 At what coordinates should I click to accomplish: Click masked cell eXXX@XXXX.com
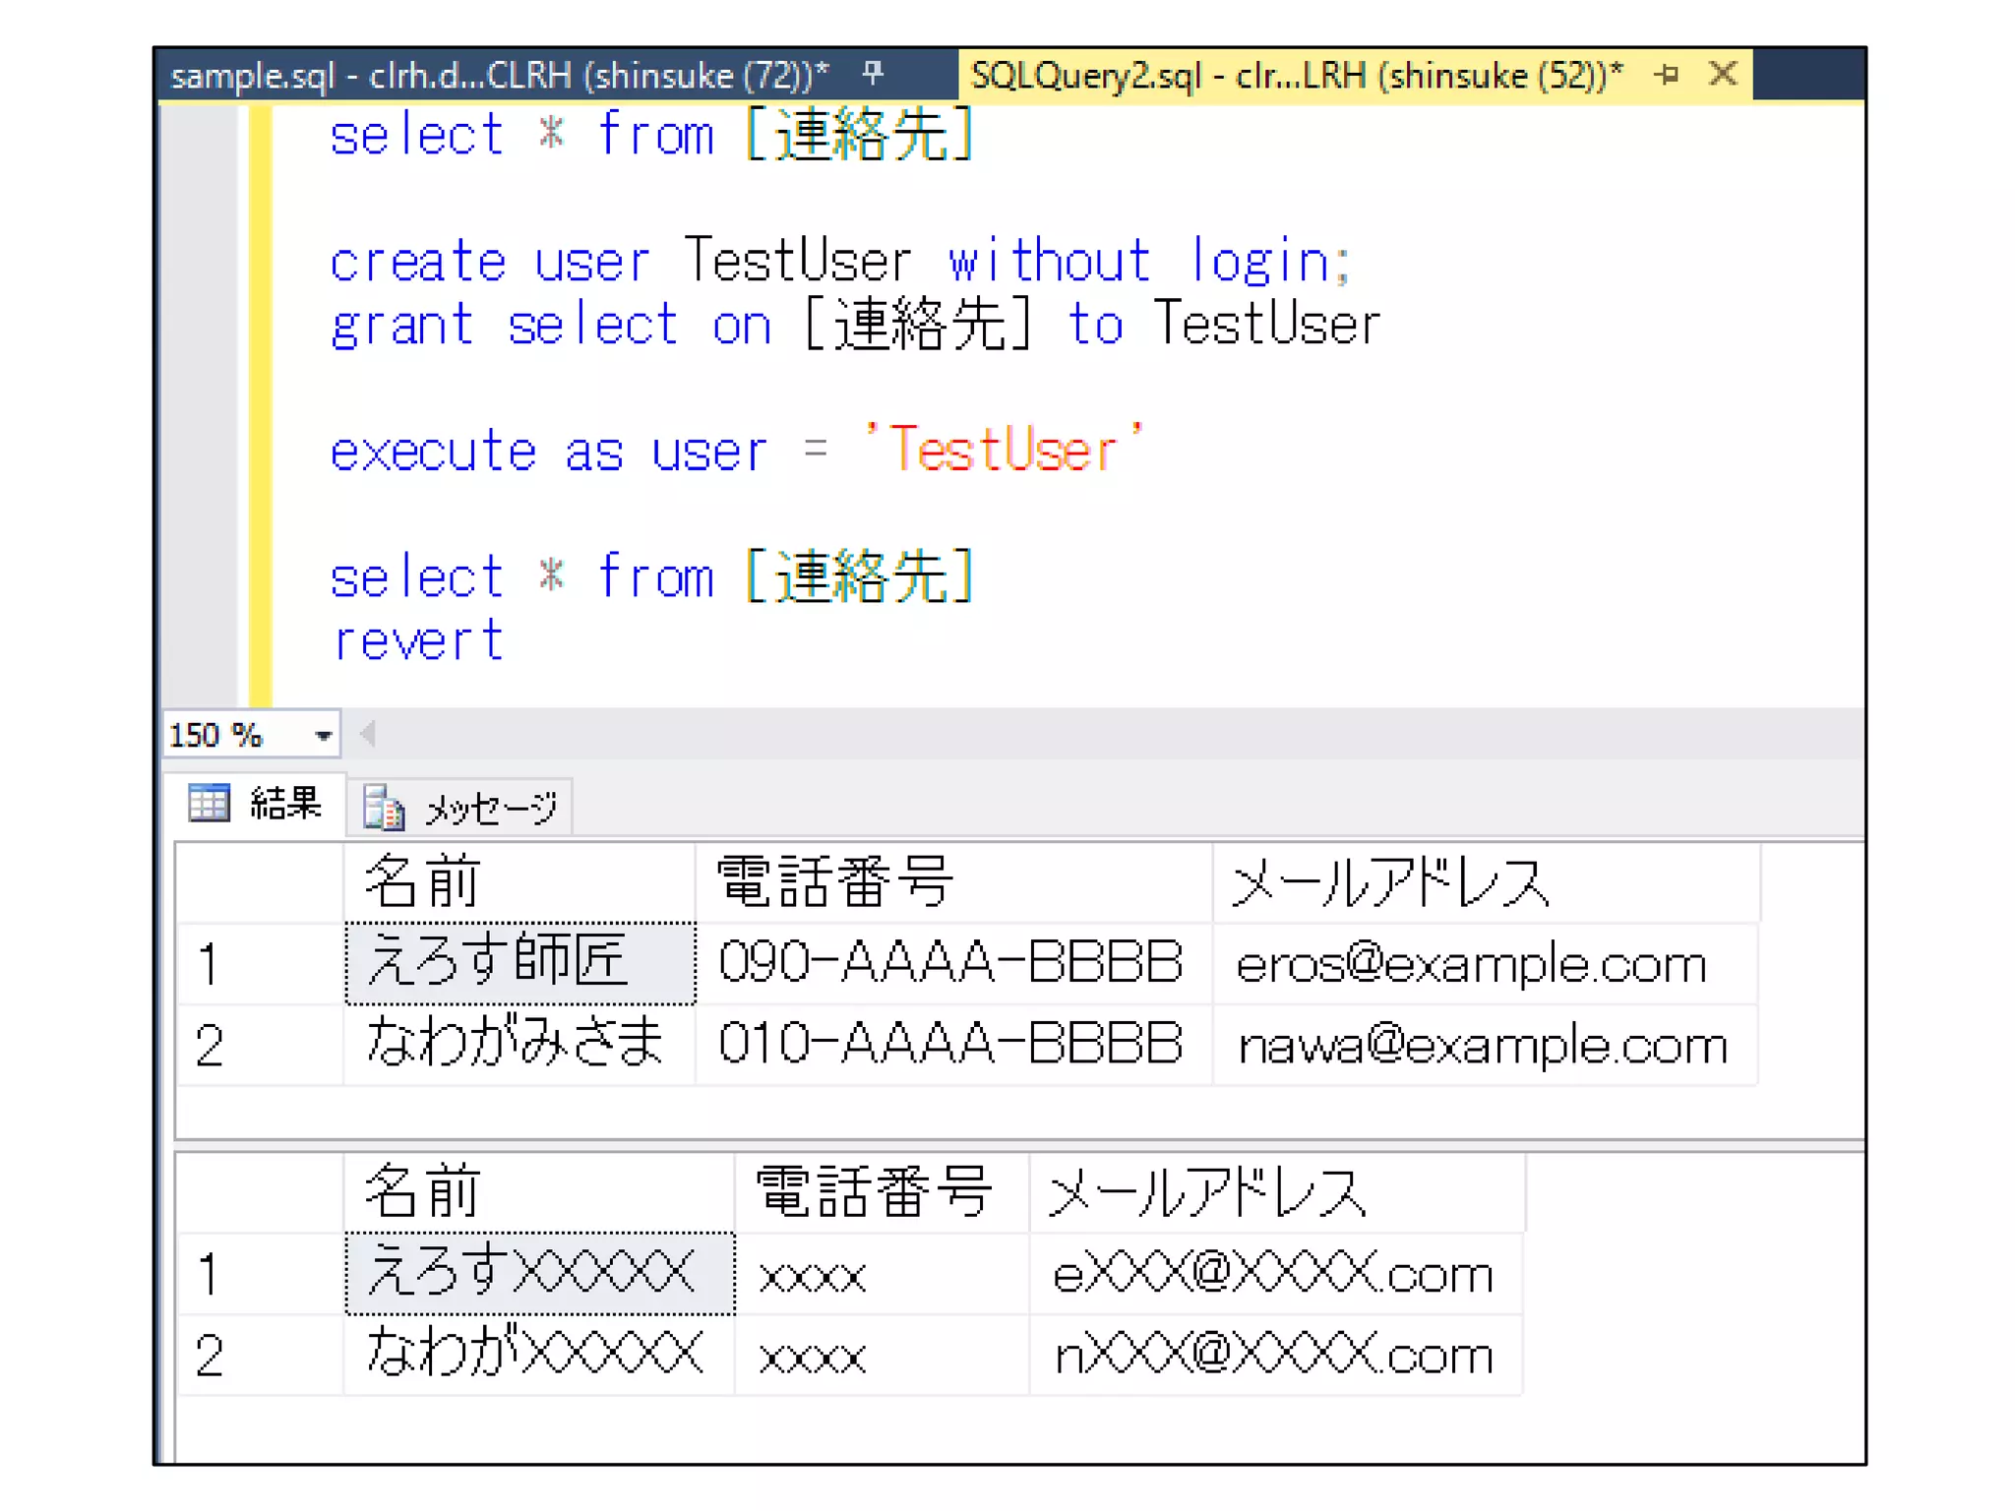pyautogui.click(x=1273, y=1275)
